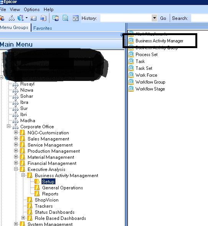
Task: Click the users icon in the toolbar
Action: click(x=2, y=18)
